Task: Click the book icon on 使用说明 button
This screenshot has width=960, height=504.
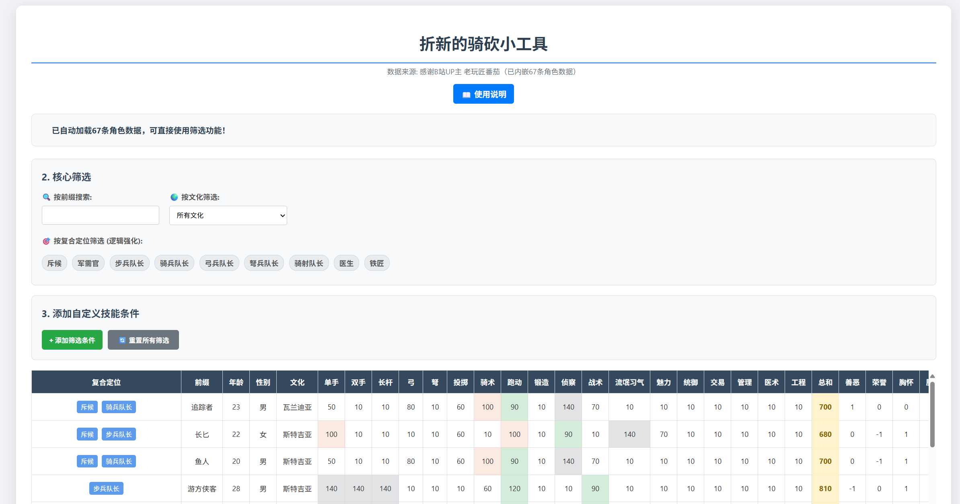Action: click(x=466, y=94)
